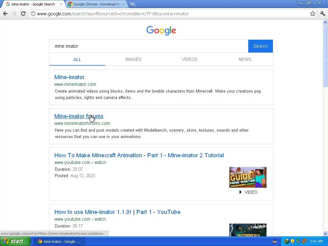Reload the page with the refresh icon
Screen dimensions: 328x246
(23, 14)
